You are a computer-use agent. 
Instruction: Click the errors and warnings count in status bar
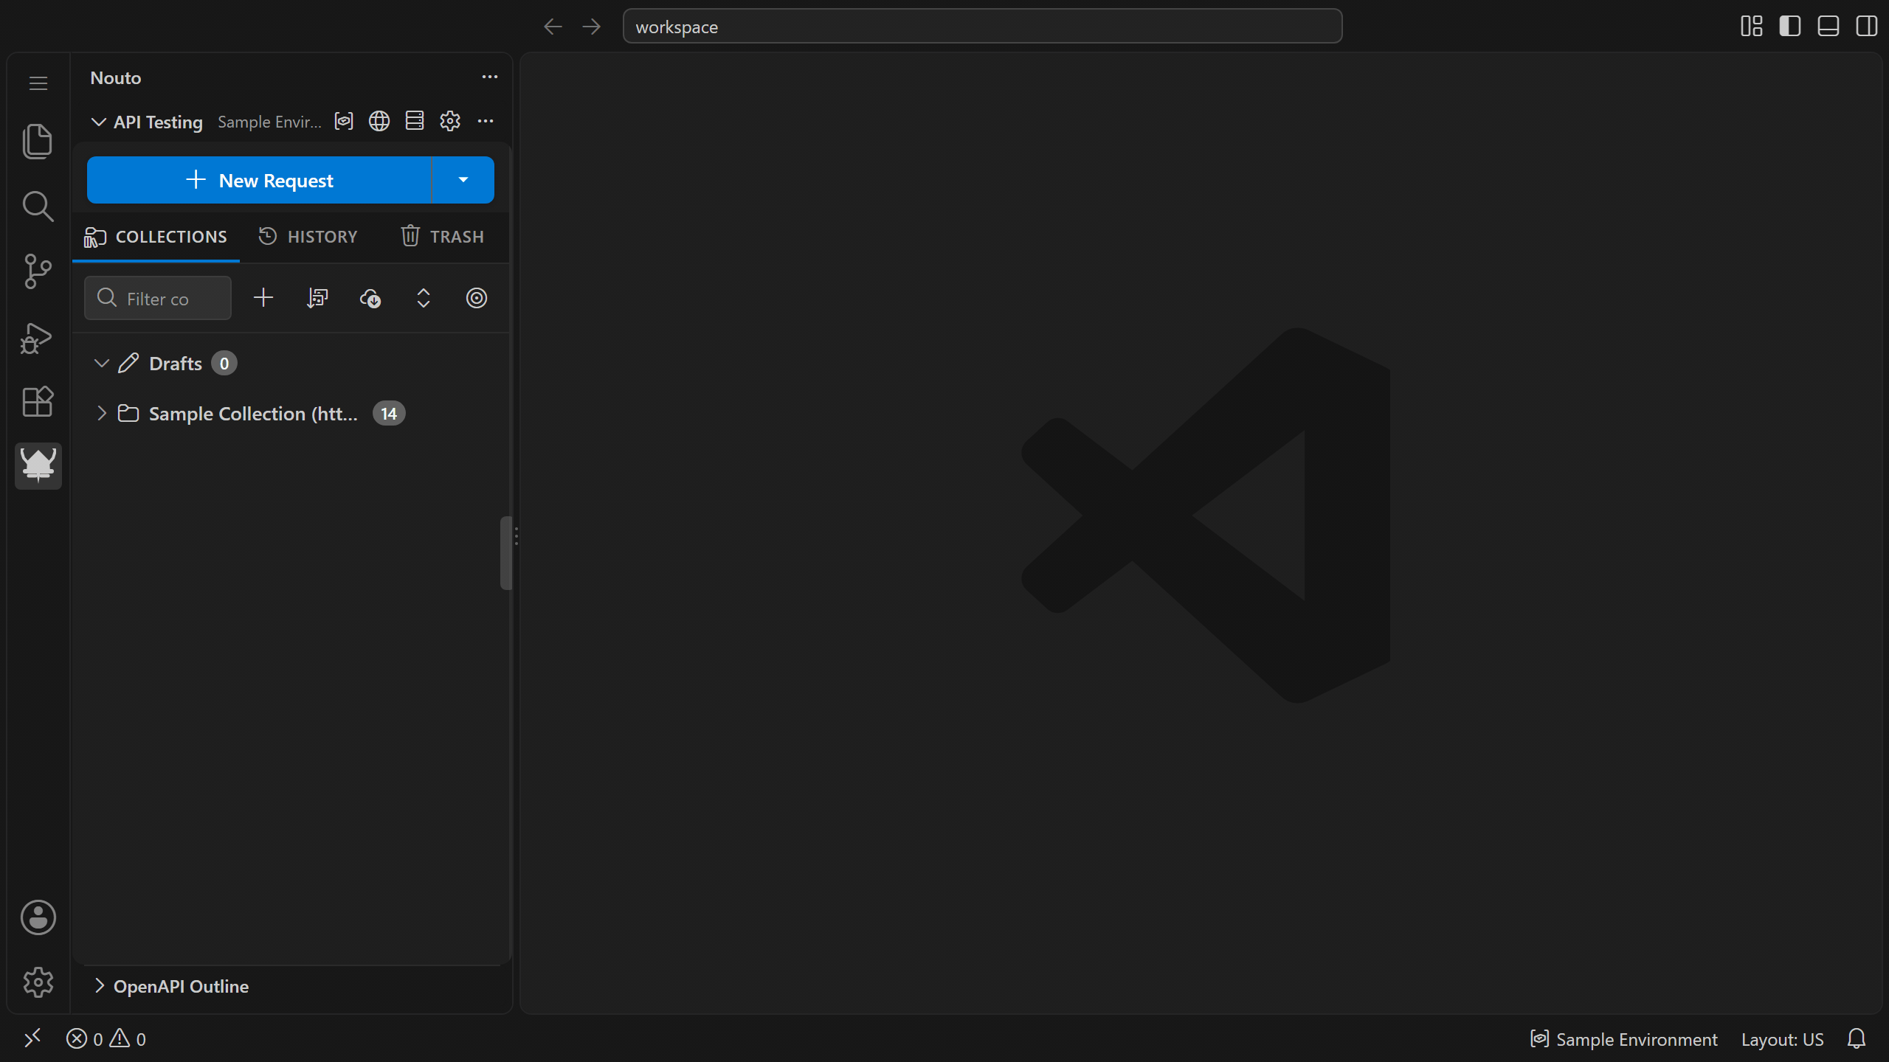pyautogui.click(x=106, y=1038)
